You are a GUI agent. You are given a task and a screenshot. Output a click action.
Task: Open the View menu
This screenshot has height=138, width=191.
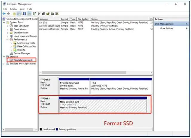point(22,9)
